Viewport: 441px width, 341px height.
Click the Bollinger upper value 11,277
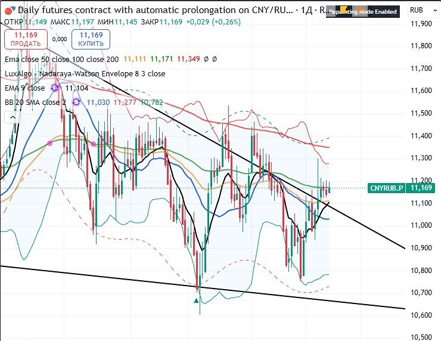[x=125, y=102]
